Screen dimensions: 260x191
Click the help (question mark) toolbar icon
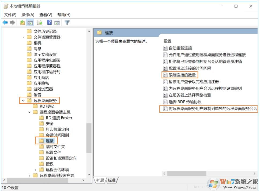click(49, 22)
